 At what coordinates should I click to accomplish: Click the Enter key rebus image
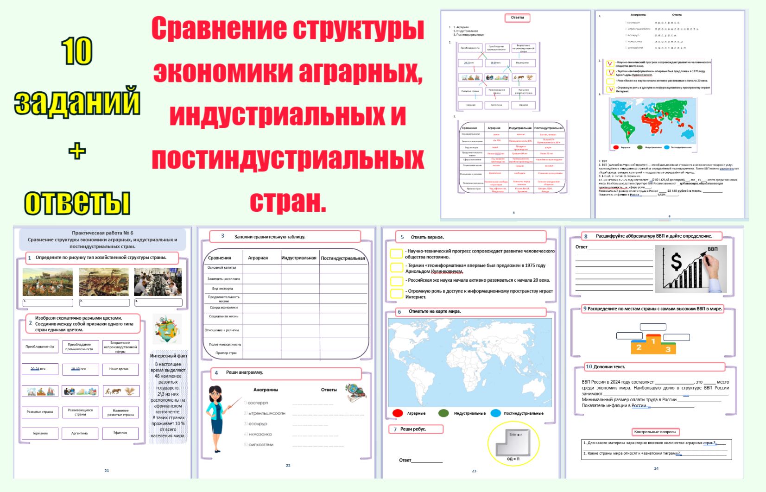tap(512, 443)
